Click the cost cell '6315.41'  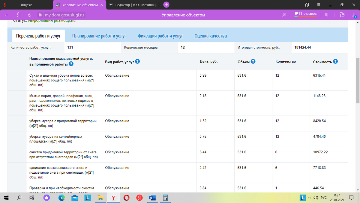click(x=319, y=75)
